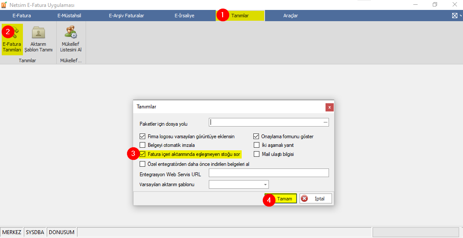Browse file path with the ellipsis button
The height and width of the screenshot is (238, 463).
(x=326, y=122)
